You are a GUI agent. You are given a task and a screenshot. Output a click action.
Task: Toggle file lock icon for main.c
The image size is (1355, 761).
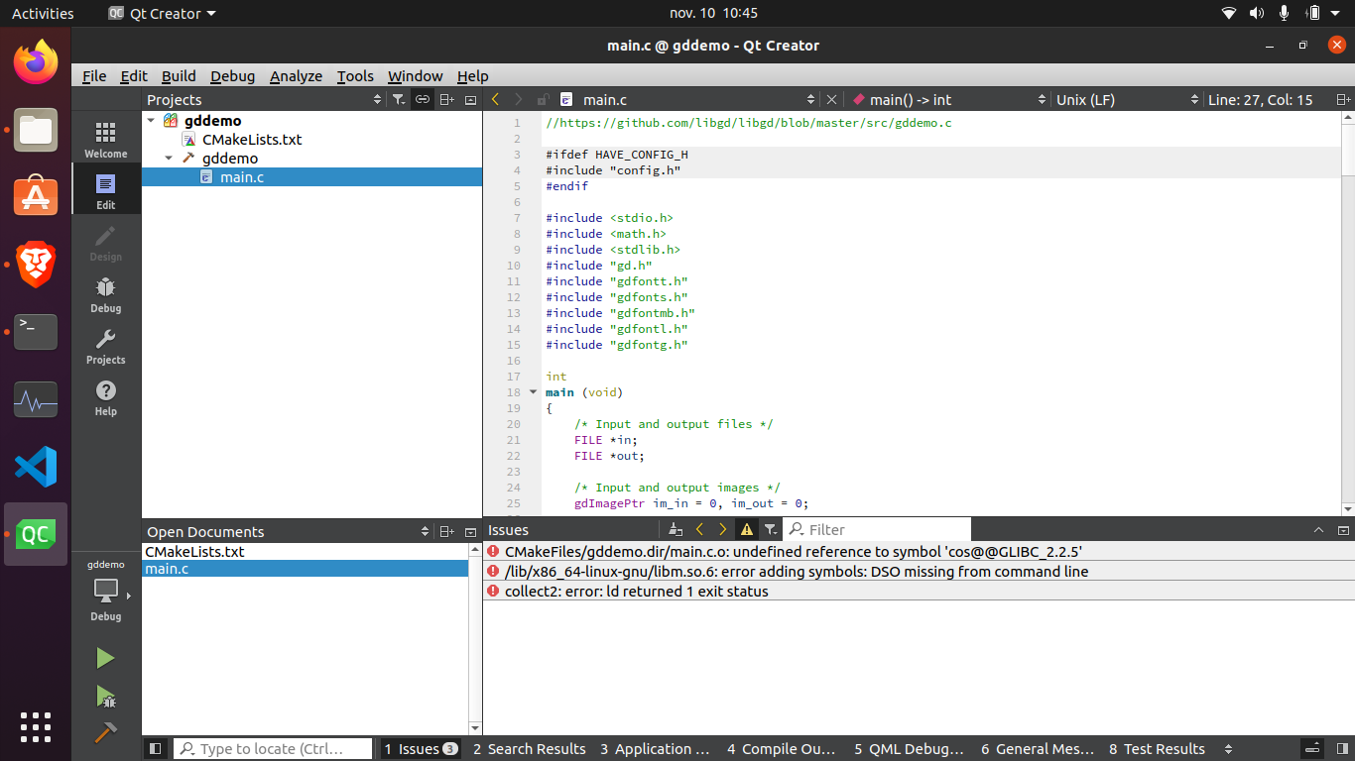(x=543, y=99)
